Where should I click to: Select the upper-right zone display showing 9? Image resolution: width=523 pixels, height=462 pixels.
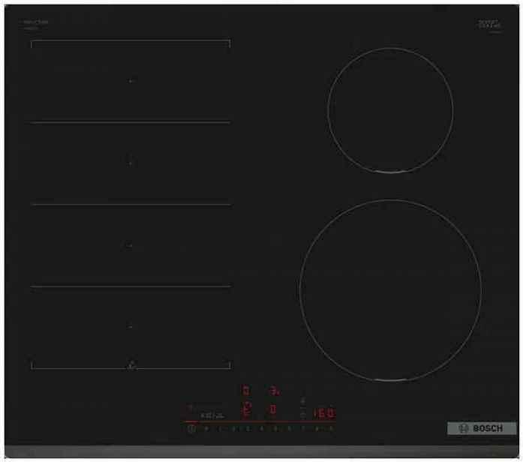click(x=274, y=391)
